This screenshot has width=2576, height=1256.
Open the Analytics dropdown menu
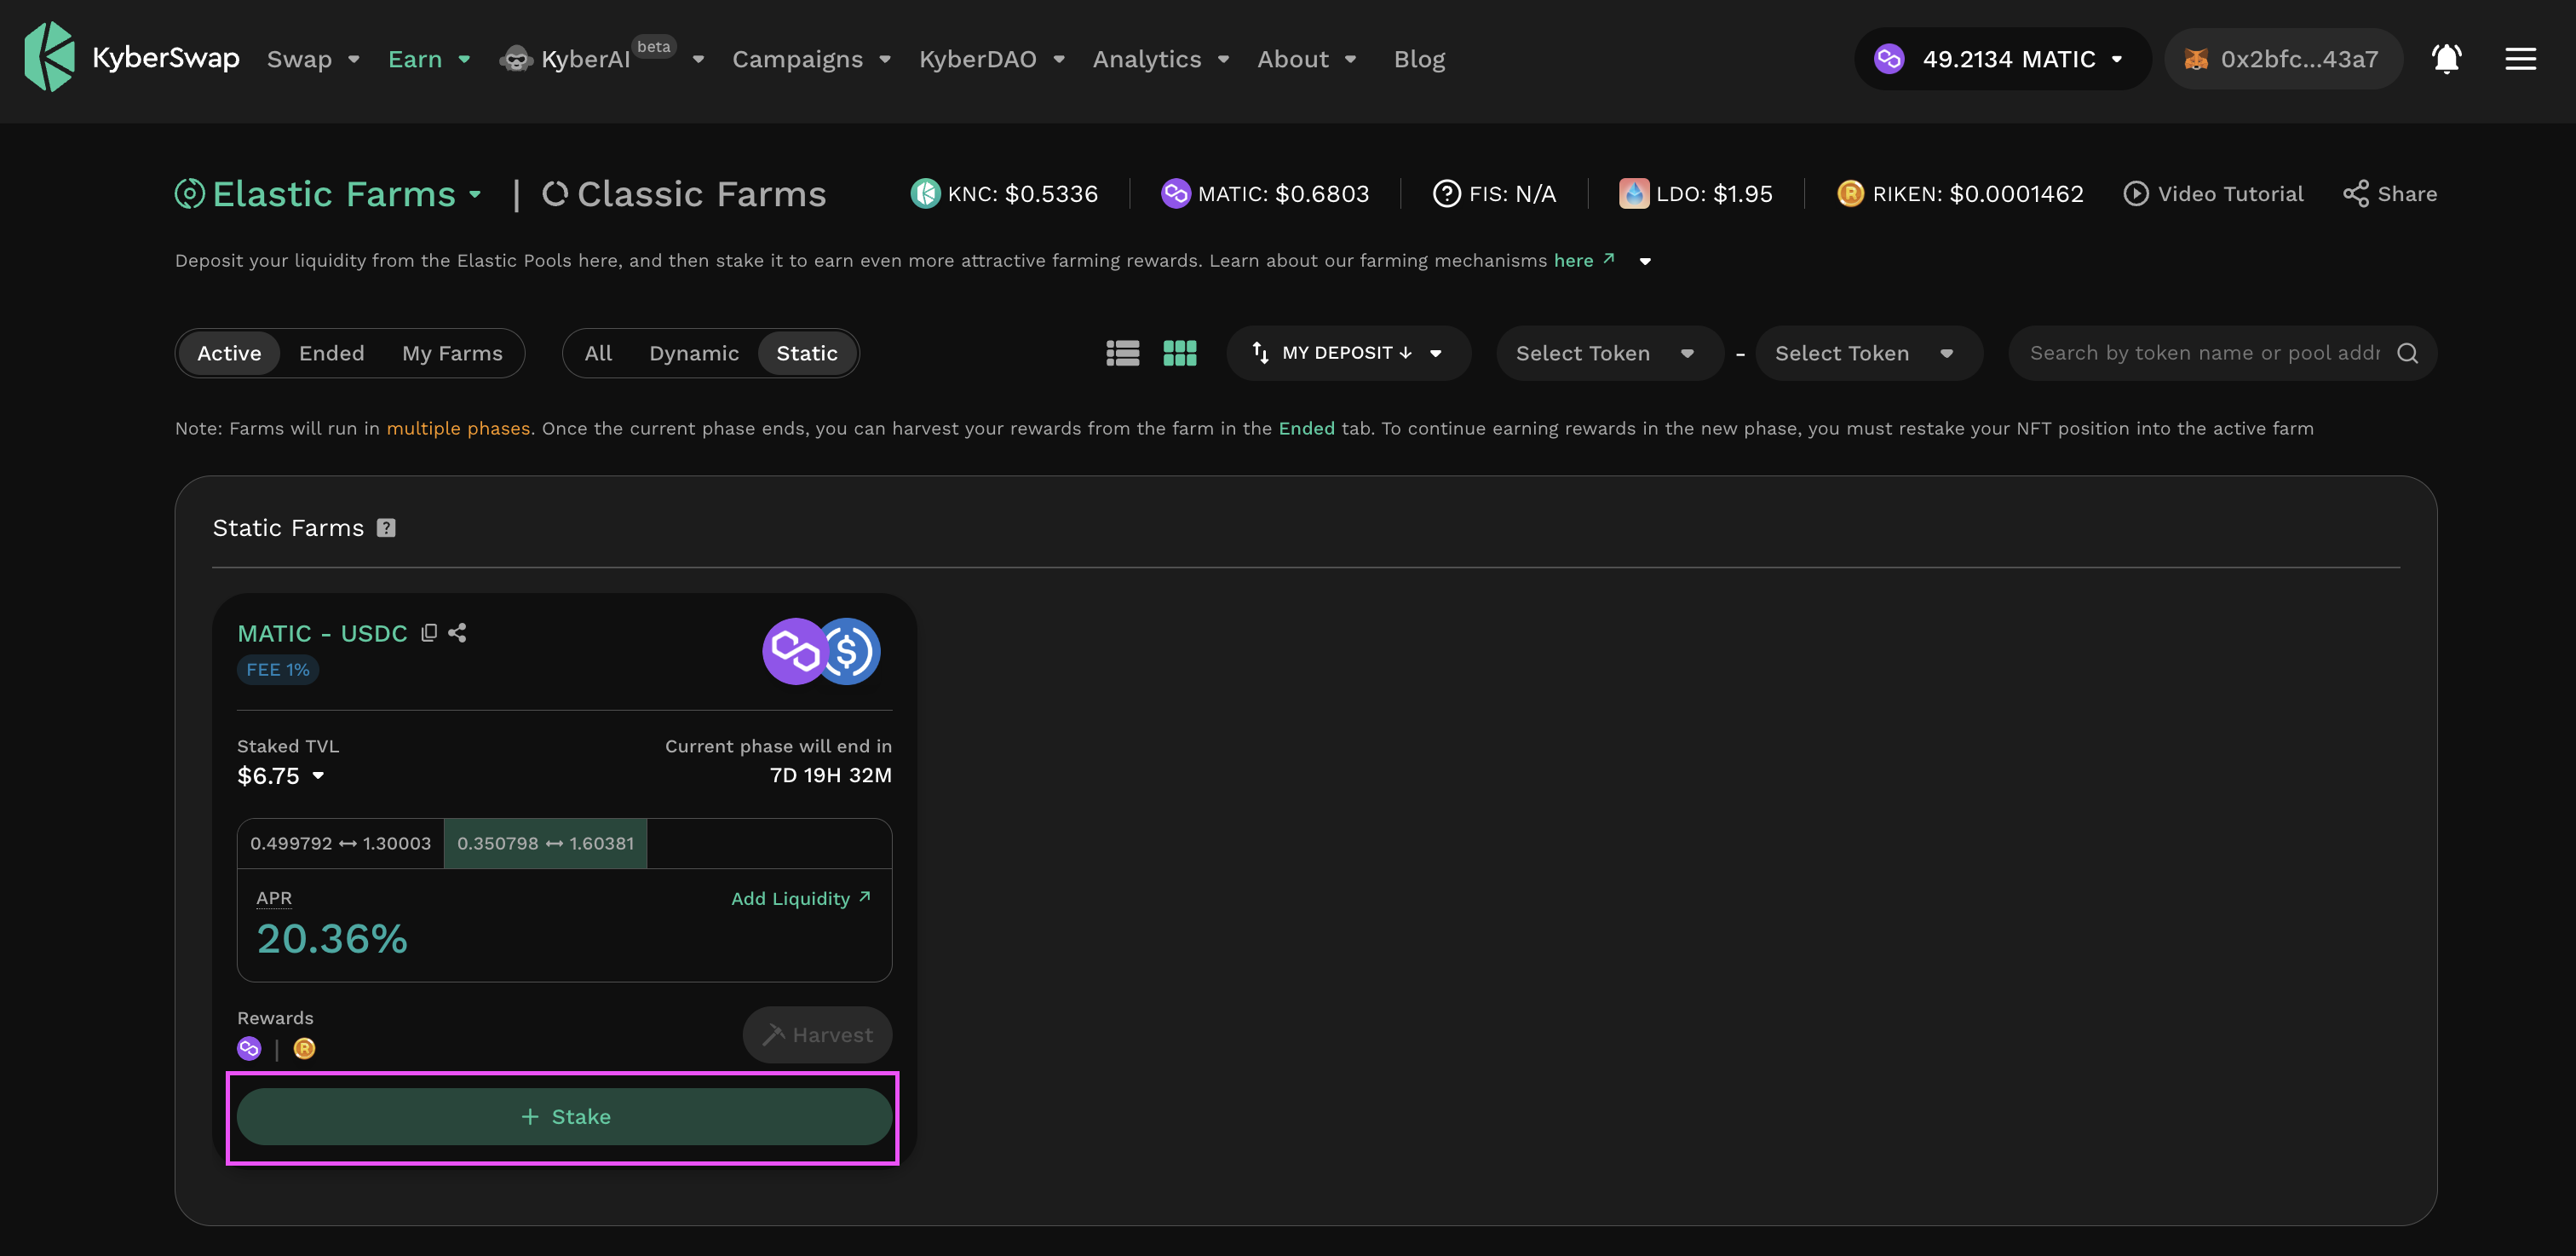click(x=1161, y=59)
